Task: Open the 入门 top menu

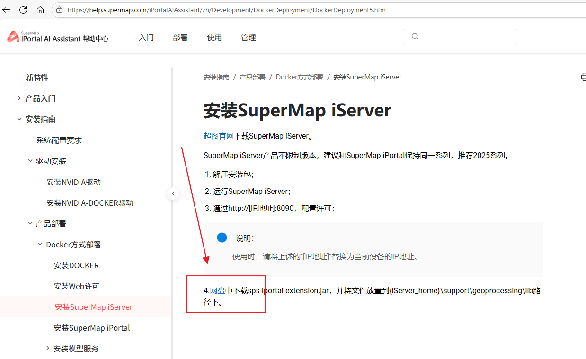Action: click(x=146, y=37)
